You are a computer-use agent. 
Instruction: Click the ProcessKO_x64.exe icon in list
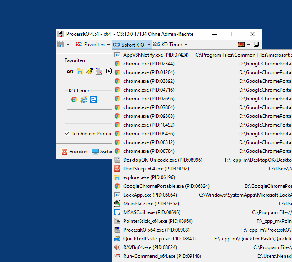pos(117,230)
